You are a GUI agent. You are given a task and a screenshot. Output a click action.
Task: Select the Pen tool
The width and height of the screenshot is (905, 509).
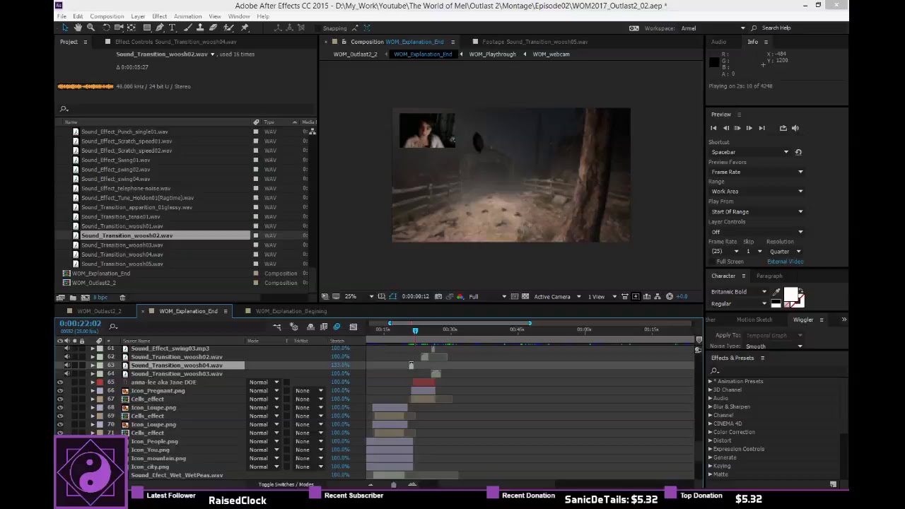click(160, 28)
